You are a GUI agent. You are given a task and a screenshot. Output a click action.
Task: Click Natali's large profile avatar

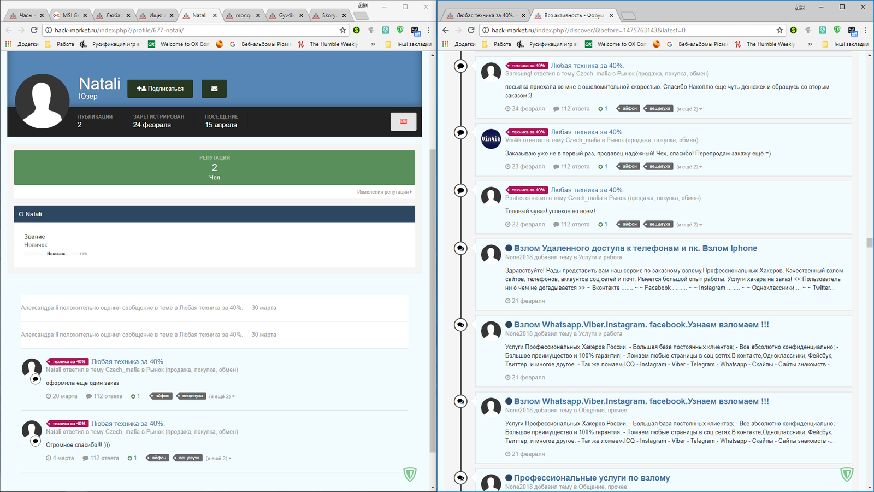coord(42,102)
